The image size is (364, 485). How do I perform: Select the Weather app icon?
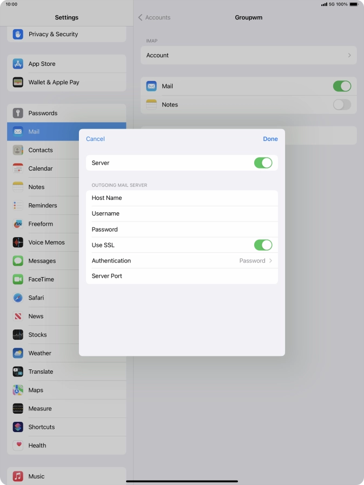18,353
